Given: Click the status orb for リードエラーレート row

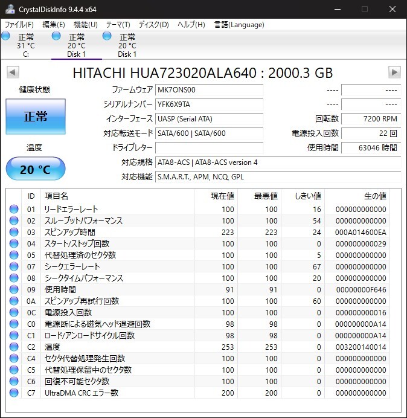Looking at the screenshot, I should [14, 209].
